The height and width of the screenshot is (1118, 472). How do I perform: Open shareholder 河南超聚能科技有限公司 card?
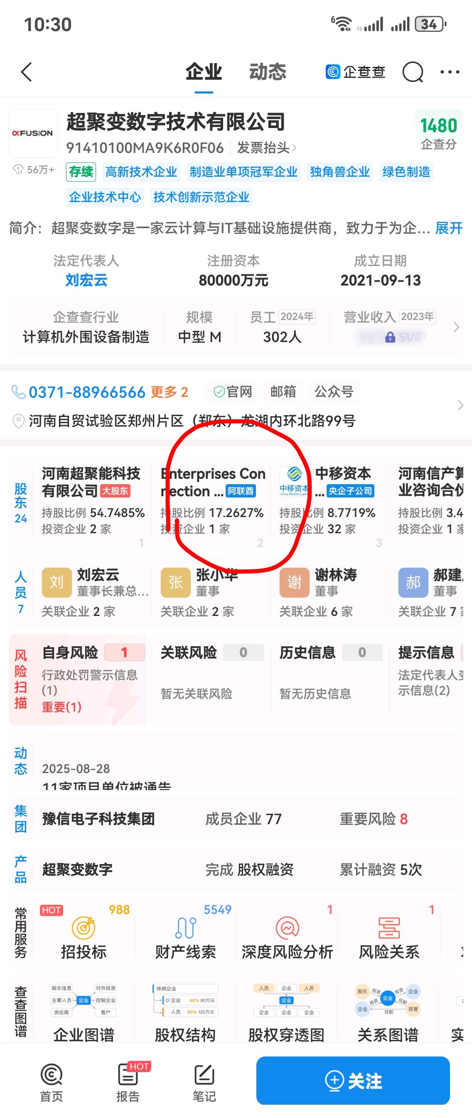92,501
